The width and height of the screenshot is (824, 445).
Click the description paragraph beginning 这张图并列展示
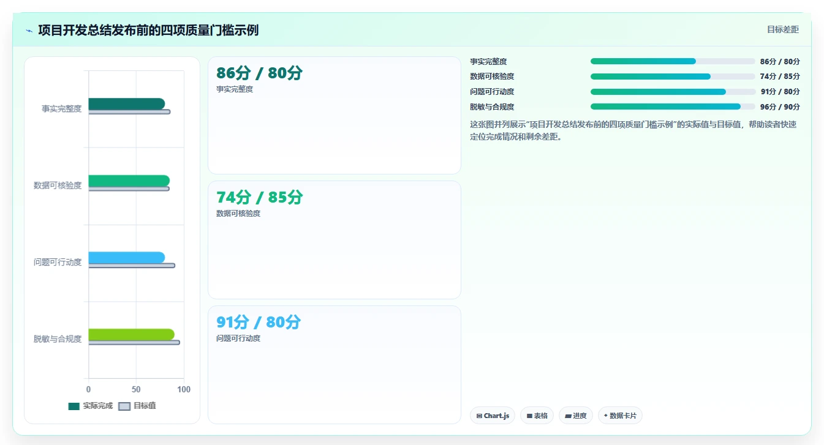pyautogui.click(x=633, y=130)
